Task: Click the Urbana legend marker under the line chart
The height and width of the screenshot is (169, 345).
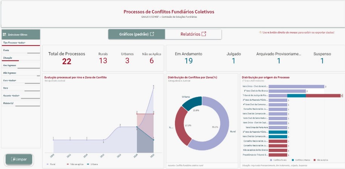Action: click(x=88, y=164)
